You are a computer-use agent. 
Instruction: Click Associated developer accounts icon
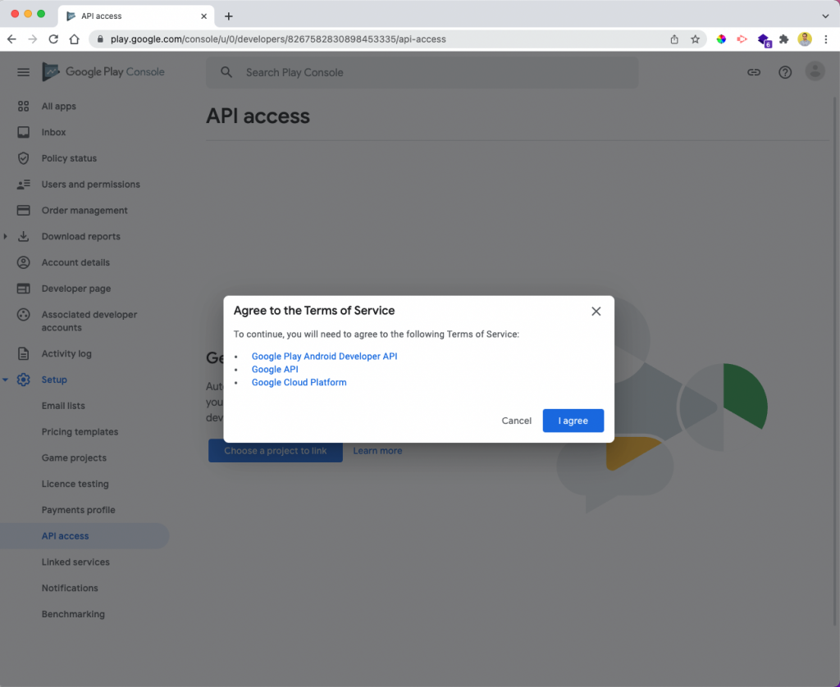coord(23,314)
